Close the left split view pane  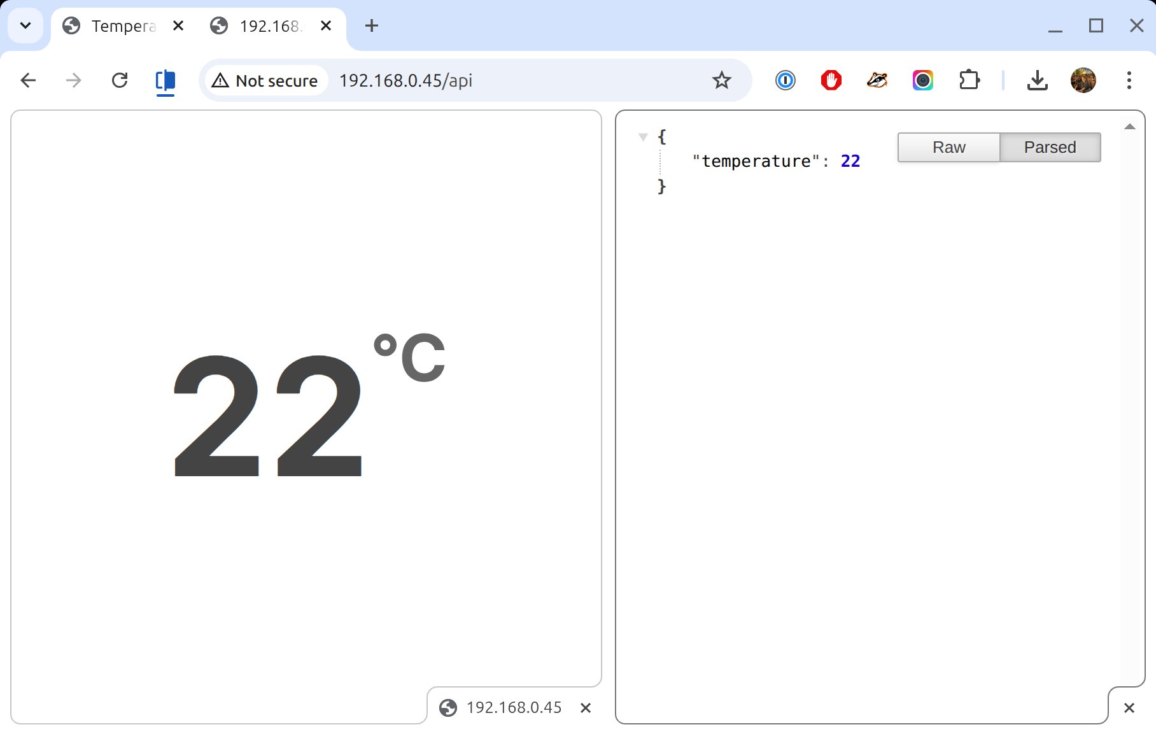click(586, 708)
